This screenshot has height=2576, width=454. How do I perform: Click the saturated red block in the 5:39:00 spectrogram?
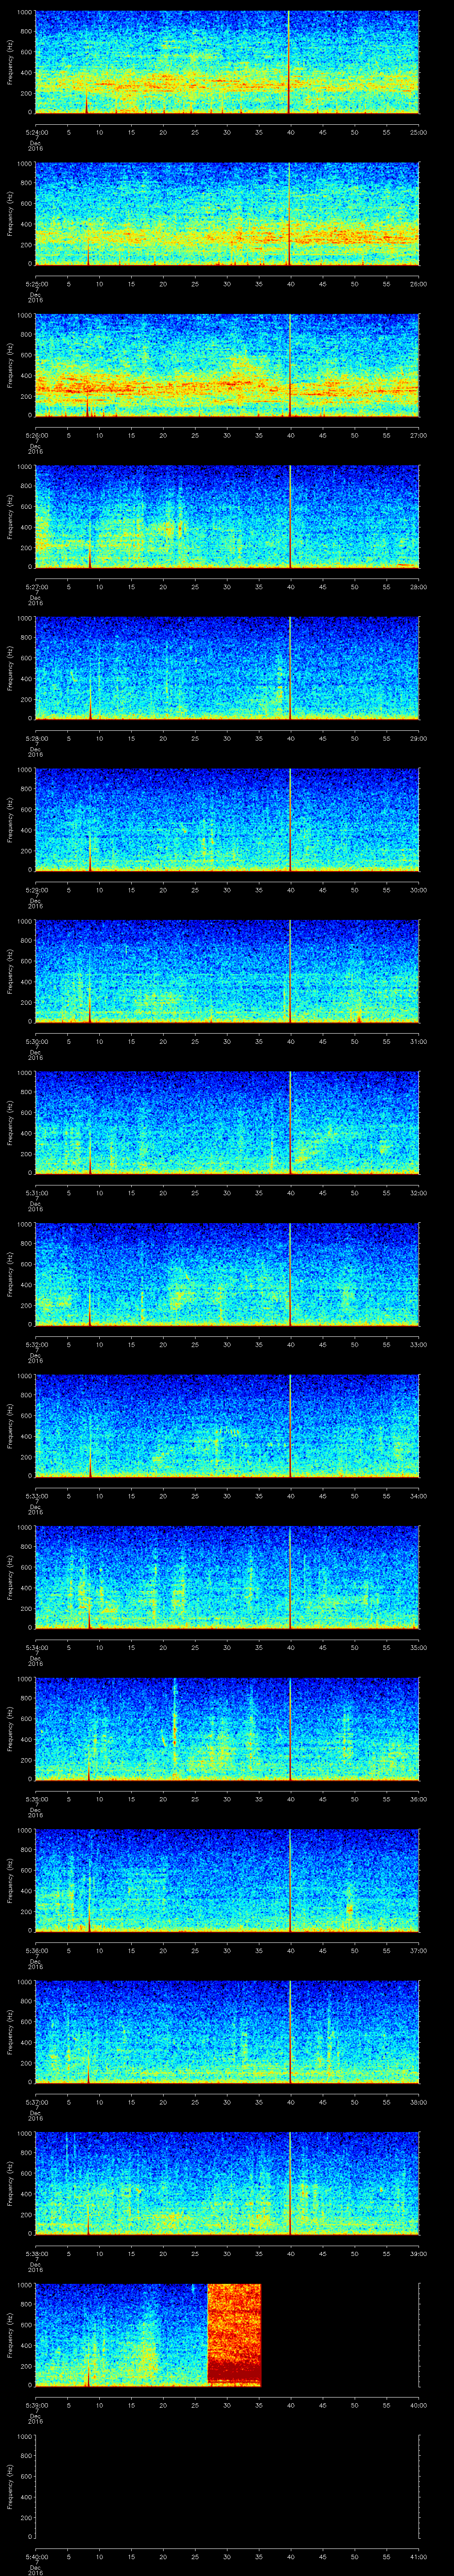point(234,2335)
